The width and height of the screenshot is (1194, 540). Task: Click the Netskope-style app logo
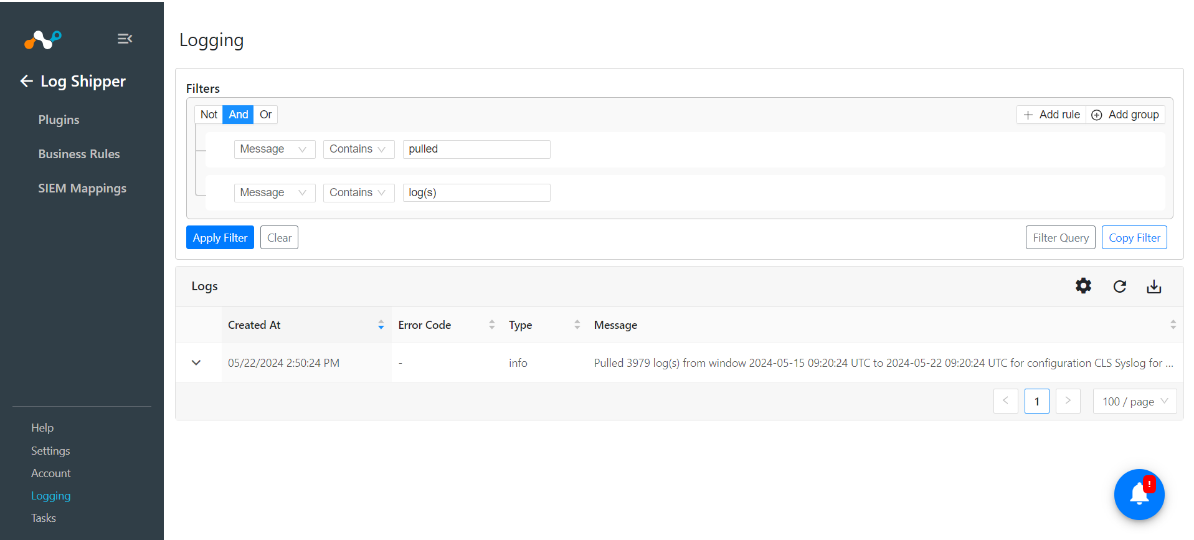(x=43, y=39)
